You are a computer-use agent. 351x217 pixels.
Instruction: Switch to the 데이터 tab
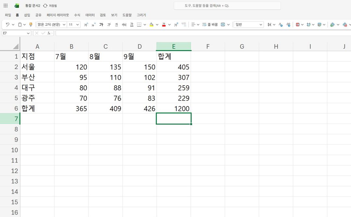(90, 15)
